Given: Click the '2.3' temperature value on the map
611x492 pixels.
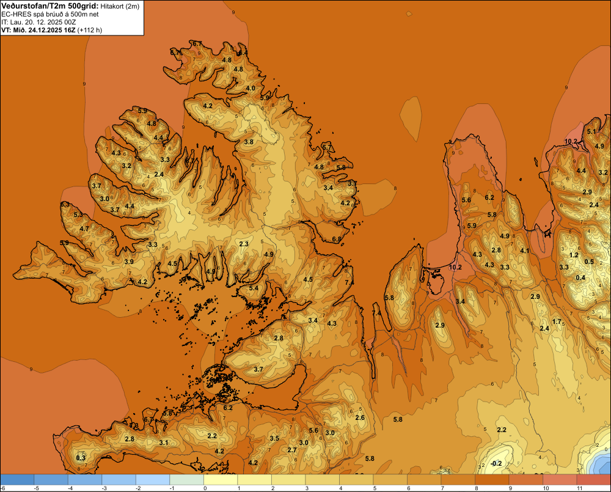Looking at the screenshot, I should pos(244,244).
